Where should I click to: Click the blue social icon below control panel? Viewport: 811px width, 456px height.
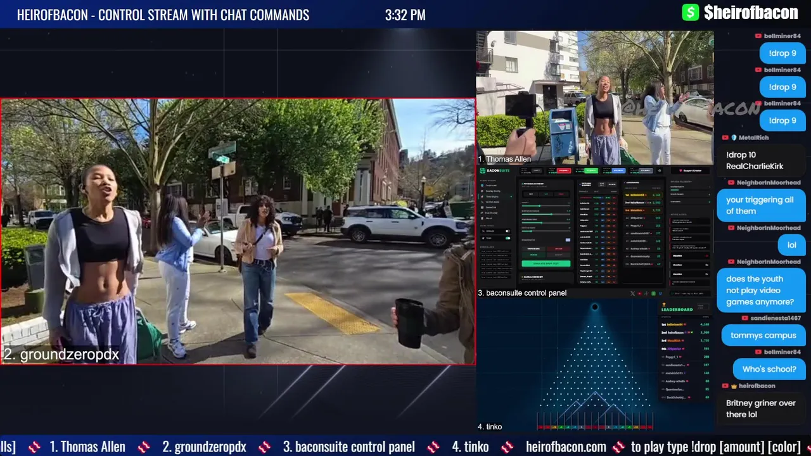660,293
